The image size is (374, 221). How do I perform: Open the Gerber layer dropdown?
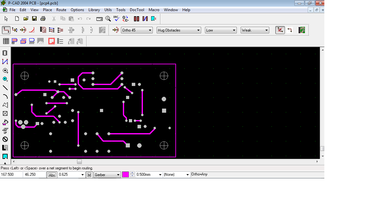pyautogui.click(x=107, y=175)
